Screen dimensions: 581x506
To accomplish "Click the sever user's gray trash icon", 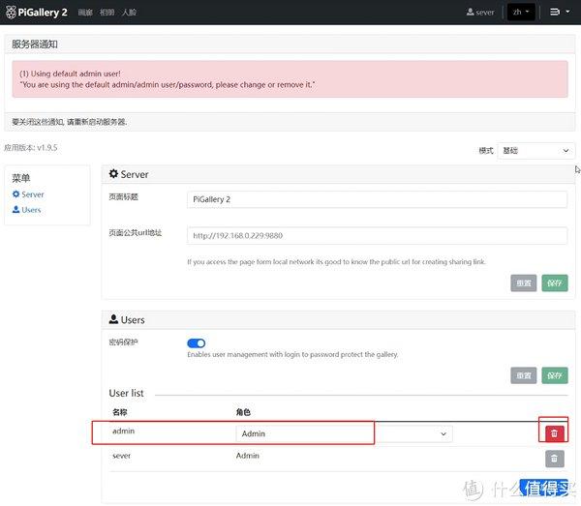I will (x=554, y=459).
